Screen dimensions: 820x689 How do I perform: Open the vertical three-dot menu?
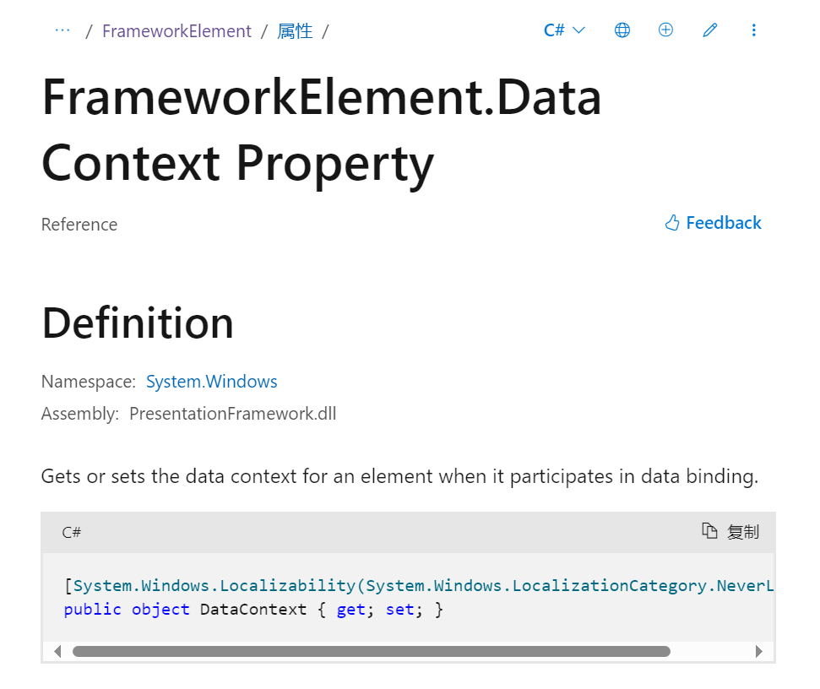(753, 30)
